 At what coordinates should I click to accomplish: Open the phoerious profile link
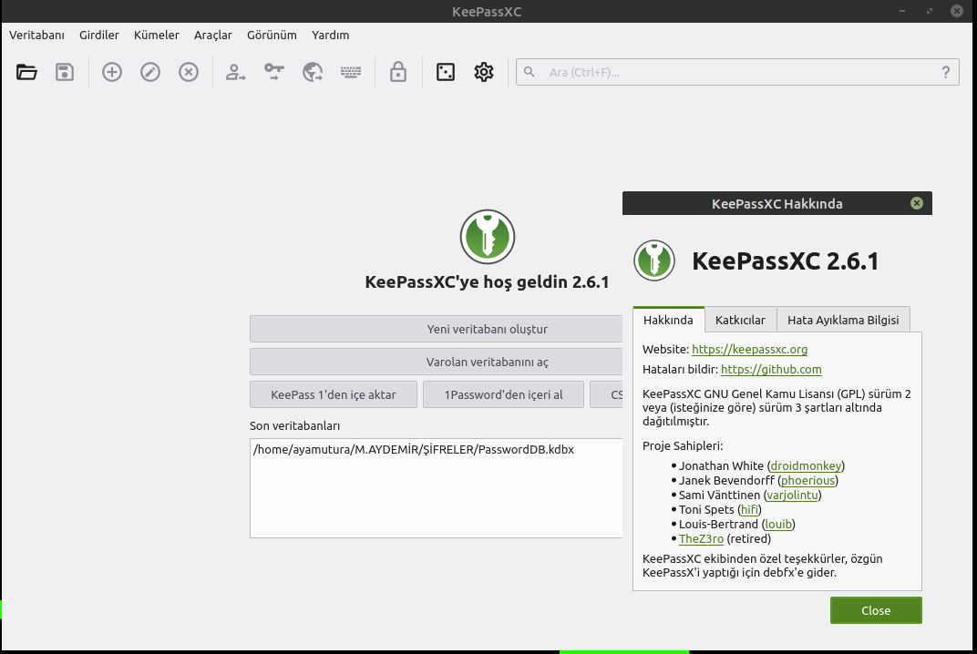[808, 480]
